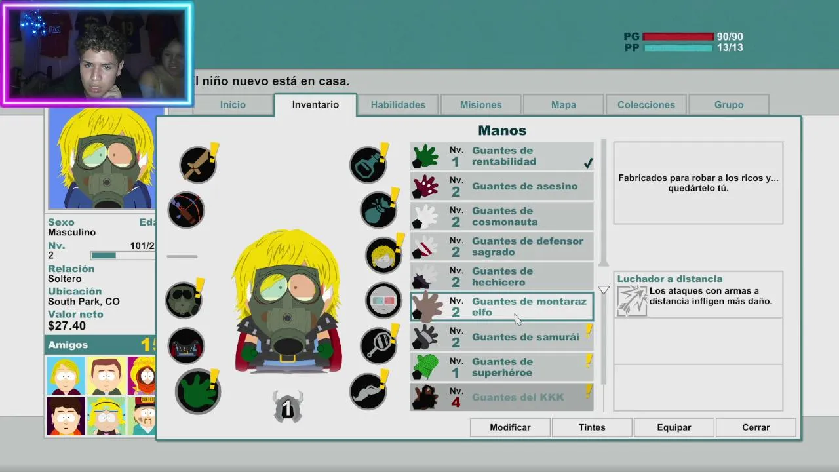Select the Guantes de samurái name text
This screenshot has height=472, width=839.
point(526,337)
